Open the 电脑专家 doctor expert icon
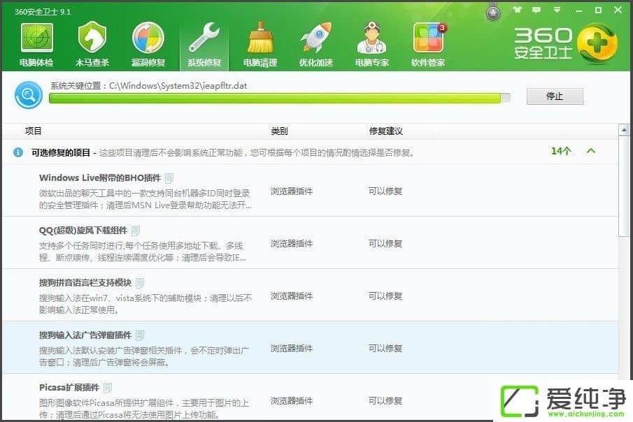 click(x=372, y=45)
